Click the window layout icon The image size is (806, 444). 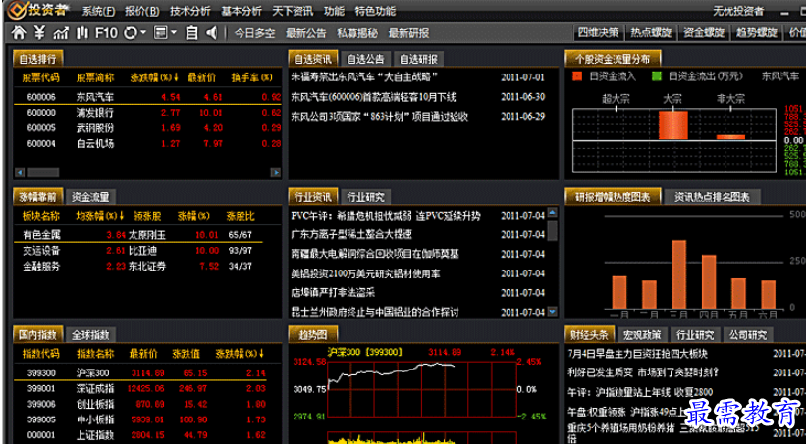[x=161, y=33]
